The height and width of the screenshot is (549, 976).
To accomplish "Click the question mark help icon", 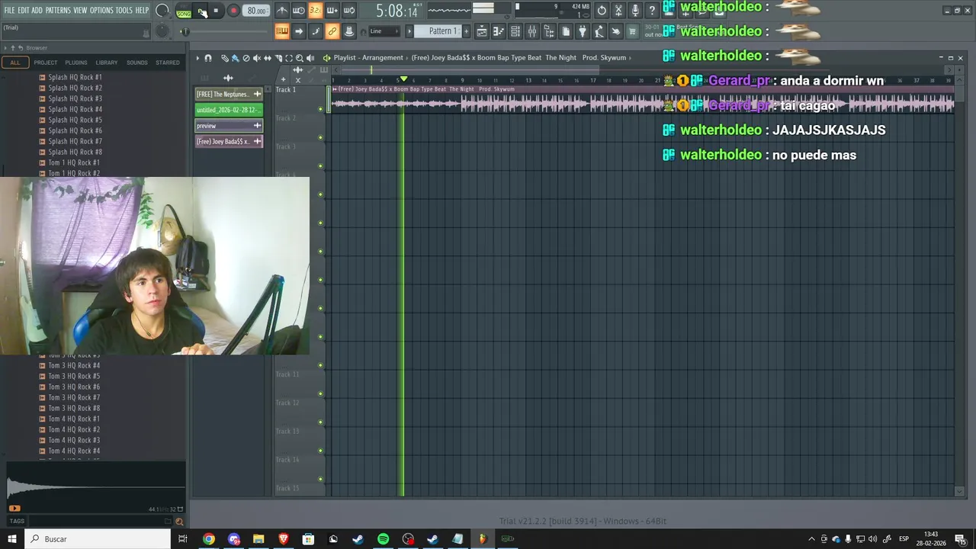I will tap(652, 11).
